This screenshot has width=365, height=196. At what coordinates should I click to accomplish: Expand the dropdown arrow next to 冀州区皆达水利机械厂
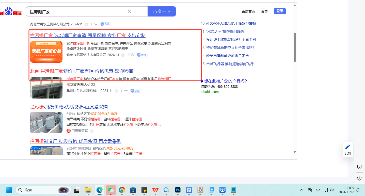(116, 91)
